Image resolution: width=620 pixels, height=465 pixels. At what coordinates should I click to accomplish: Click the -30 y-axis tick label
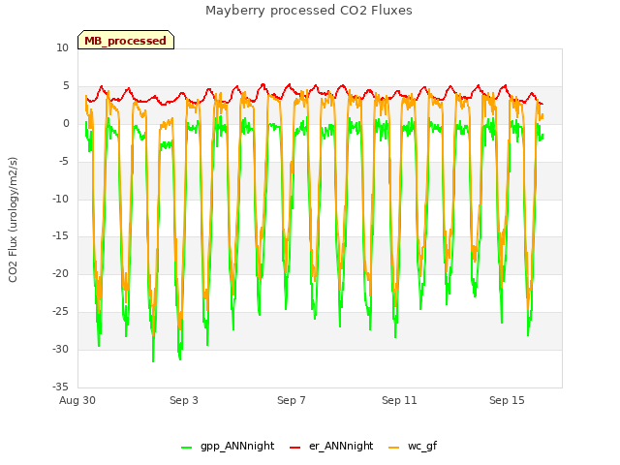(x=60, y=349)
